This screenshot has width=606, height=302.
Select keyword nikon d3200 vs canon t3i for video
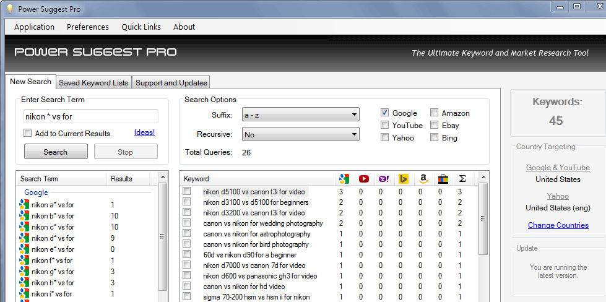(x=254, y=213)
